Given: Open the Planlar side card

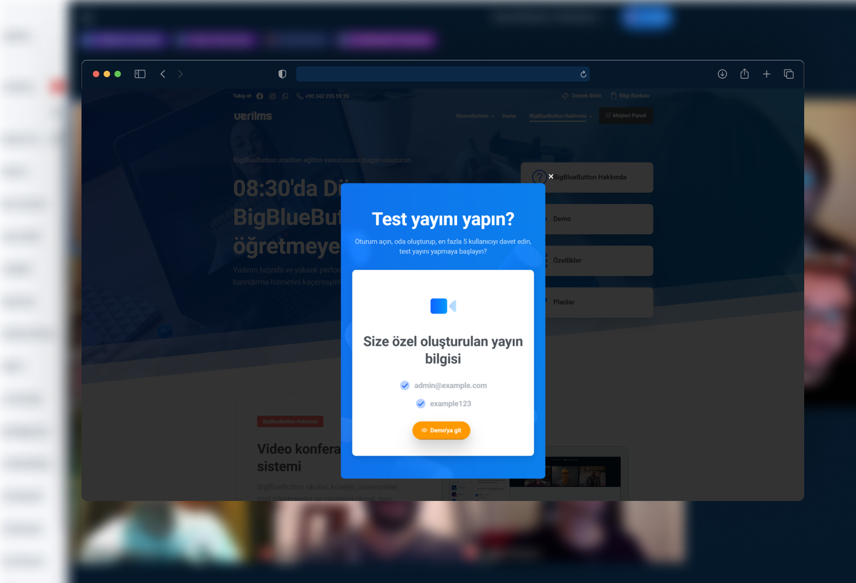Looking at the screenshot, I should [x=599, y=302].
